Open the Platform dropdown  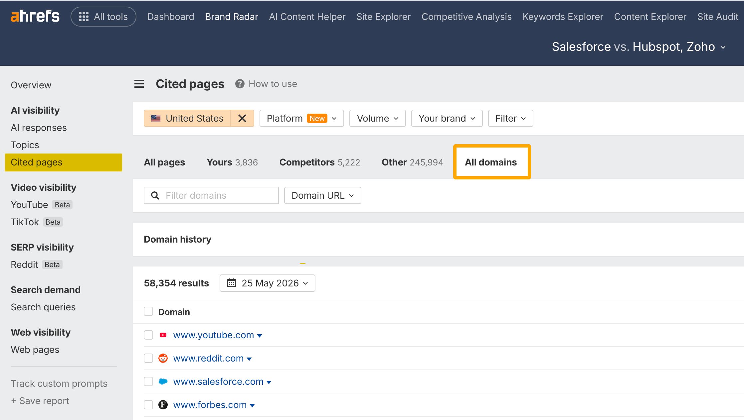point(301,118)
